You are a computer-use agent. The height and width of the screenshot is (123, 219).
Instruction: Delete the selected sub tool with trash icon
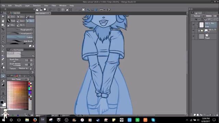tap(33, 46)
